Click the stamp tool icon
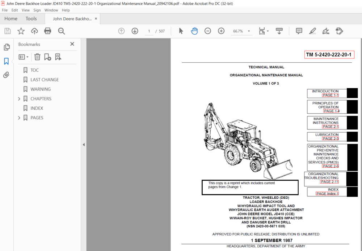 coord(339,31)
